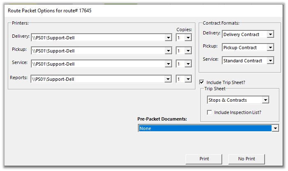Enable the Include Inspection List checkbox

pyautogui.click(x=209, y=112)
